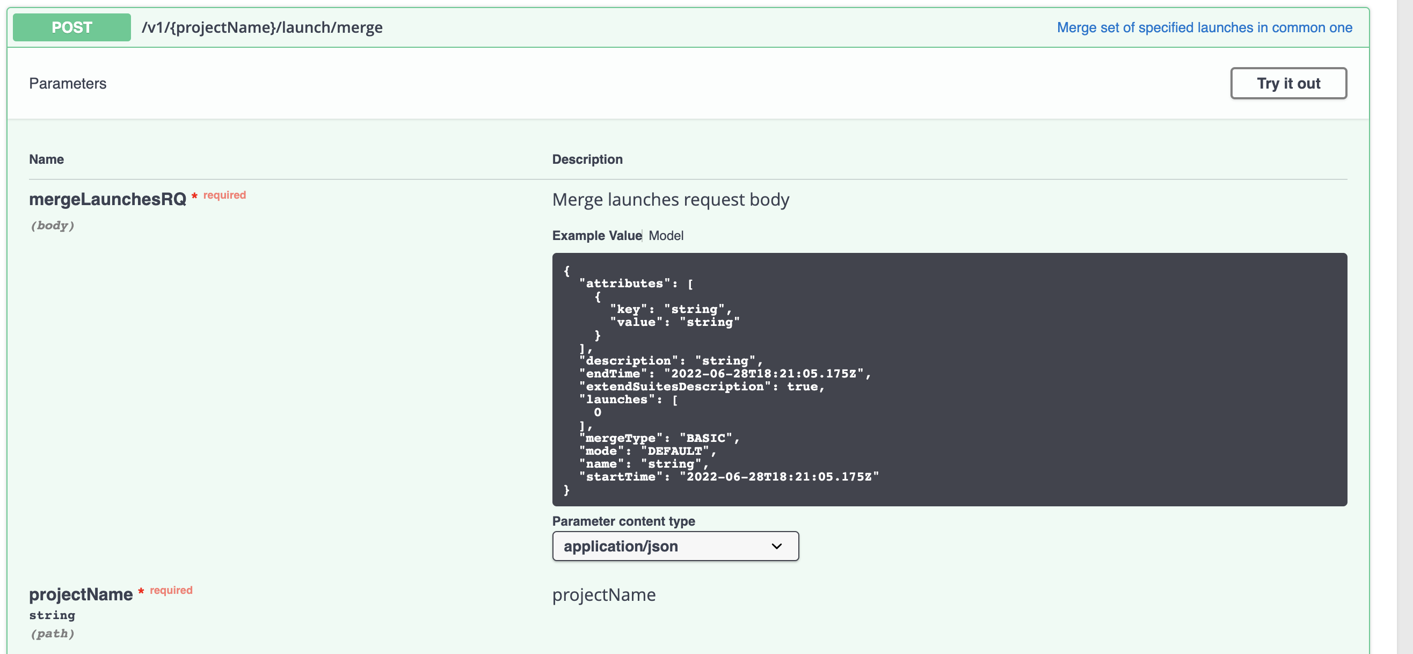
Task: Select the Example Value tab
Action: click(597, 235)
